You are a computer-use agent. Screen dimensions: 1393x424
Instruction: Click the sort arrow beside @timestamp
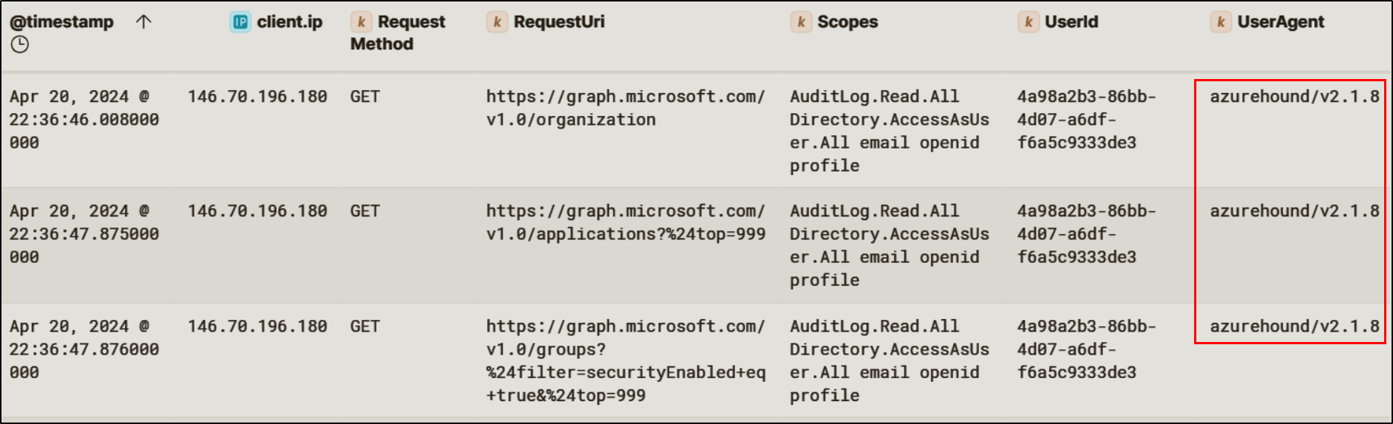[143, 21]
